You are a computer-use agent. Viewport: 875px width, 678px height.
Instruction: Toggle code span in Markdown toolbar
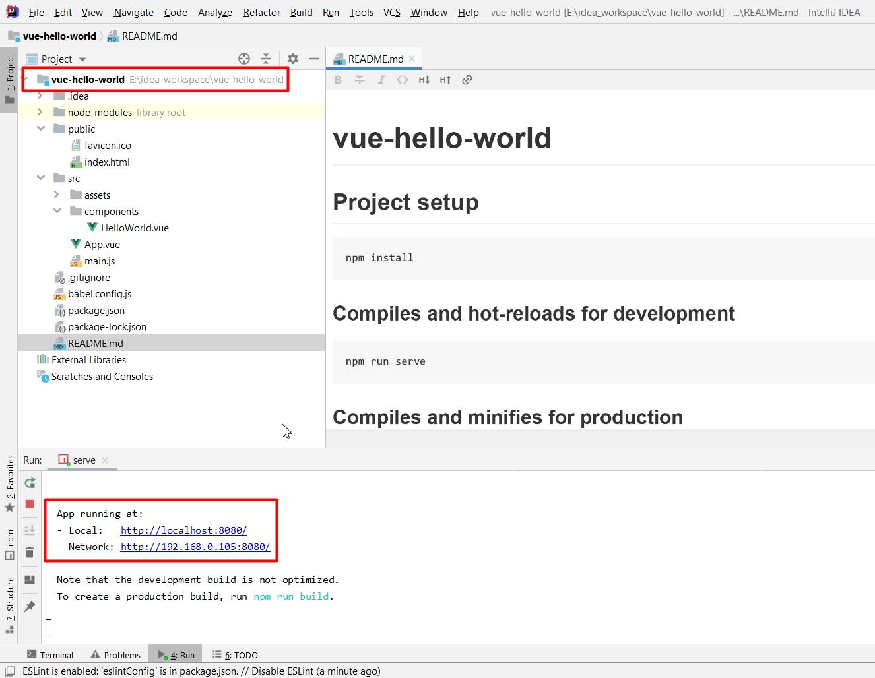coord(403,80)
